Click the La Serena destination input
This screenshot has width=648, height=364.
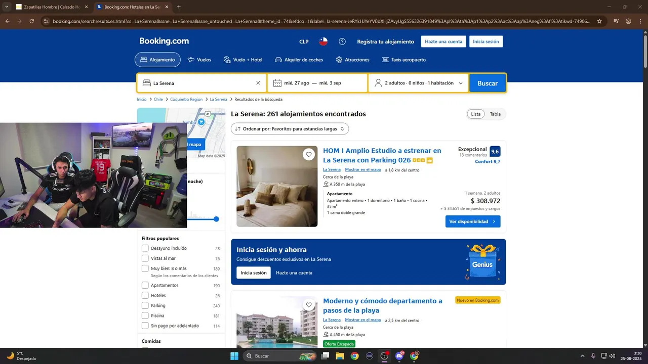click(x=202, y=83)
